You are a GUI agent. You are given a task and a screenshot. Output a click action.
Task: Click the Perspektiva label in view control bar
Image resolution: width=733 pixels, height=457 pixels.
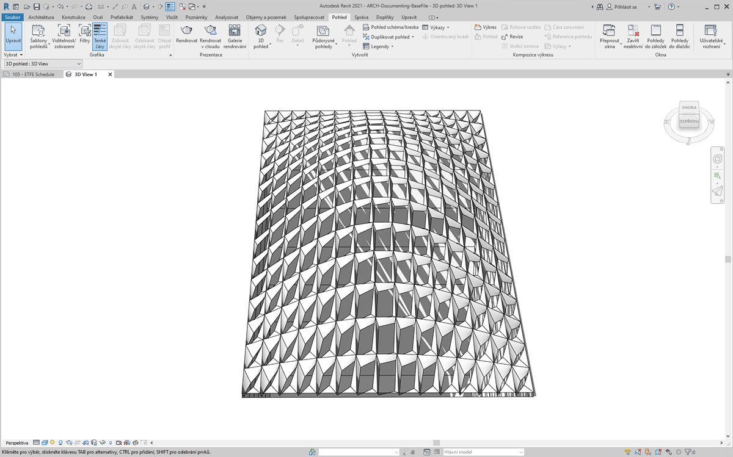point(17,442)
